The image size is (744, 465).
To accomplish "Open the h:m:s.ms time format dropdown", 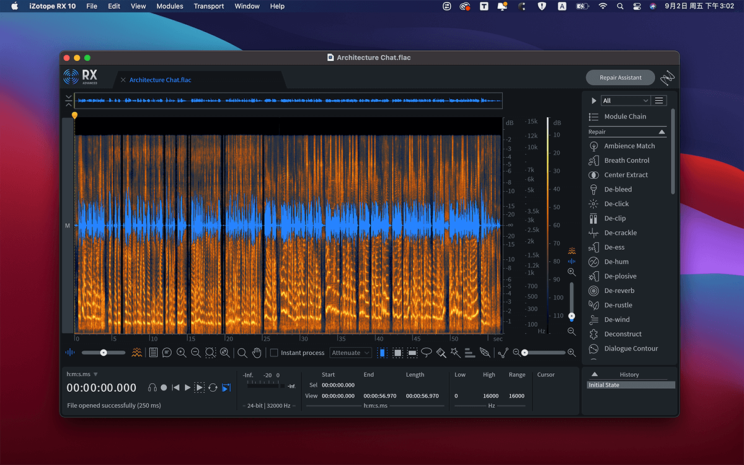I will (x=82, y=374).
